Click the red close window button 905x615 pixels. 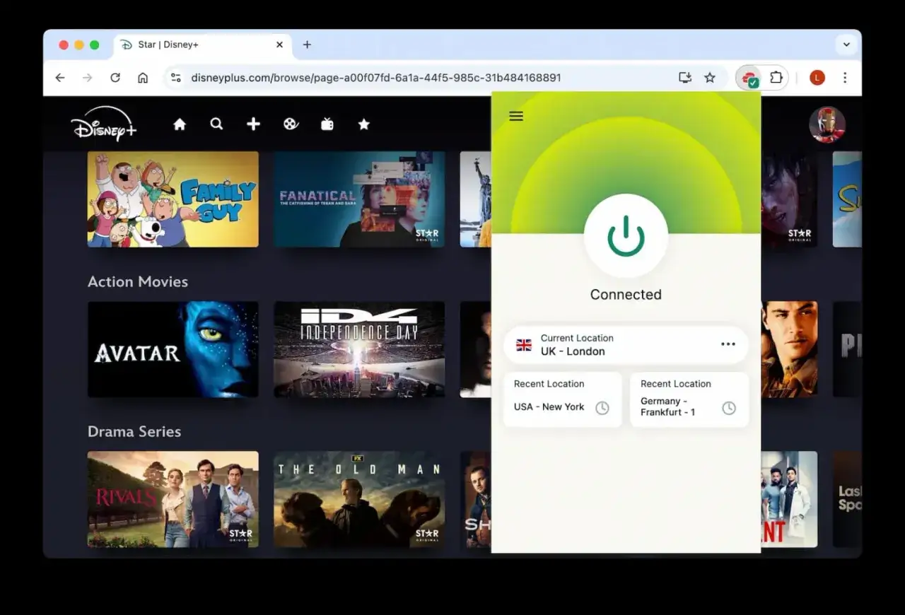[64, 45]
